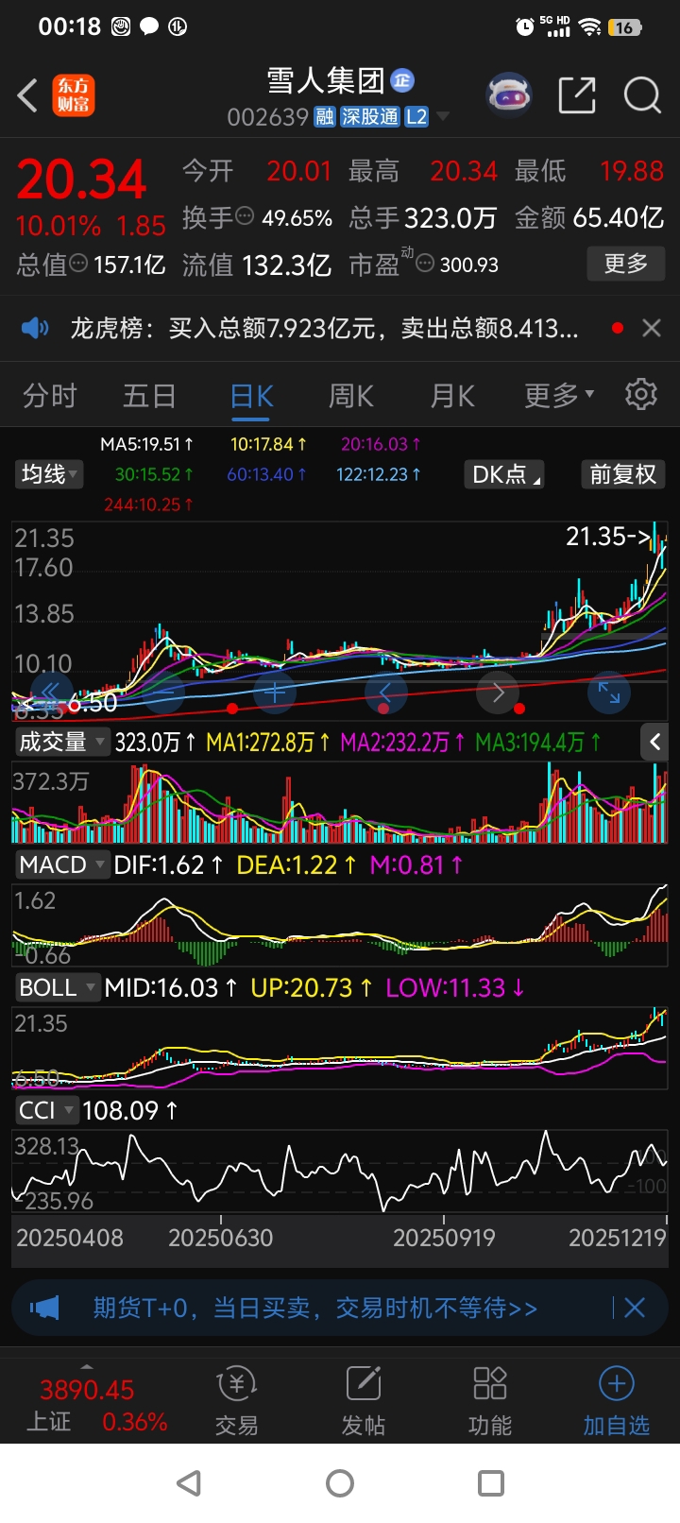Open the 均线 indicator dropdown

[49, 473]
